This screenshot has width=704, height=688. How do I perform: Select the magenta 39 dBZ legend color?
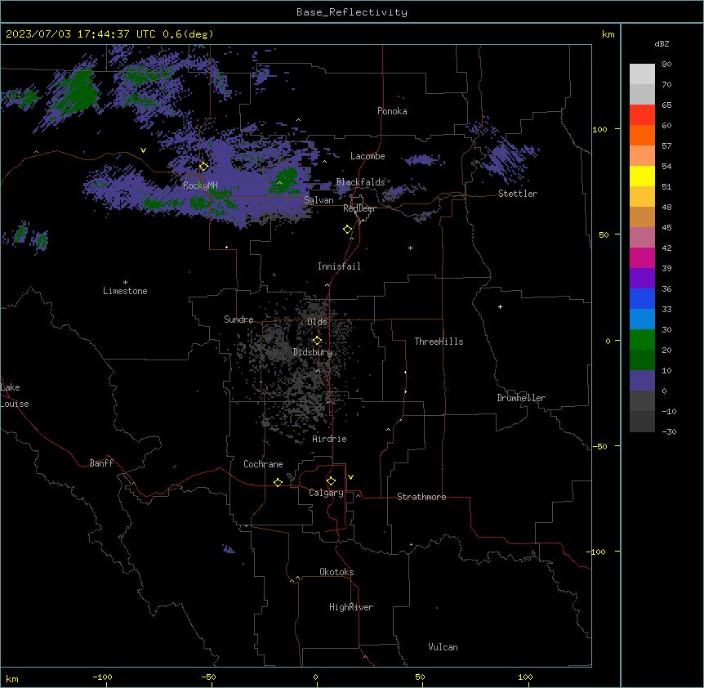pos(642,257)
